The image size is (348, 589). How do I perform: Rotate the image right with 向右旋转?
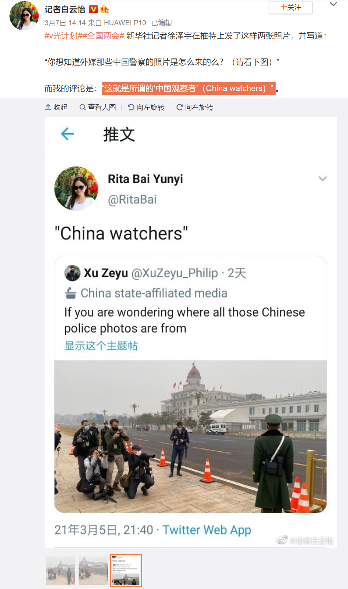[x=195, y=107]
